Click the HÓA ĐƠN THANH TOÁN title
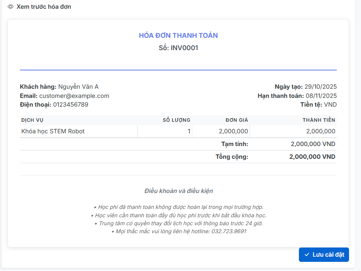 pos(178,35)
